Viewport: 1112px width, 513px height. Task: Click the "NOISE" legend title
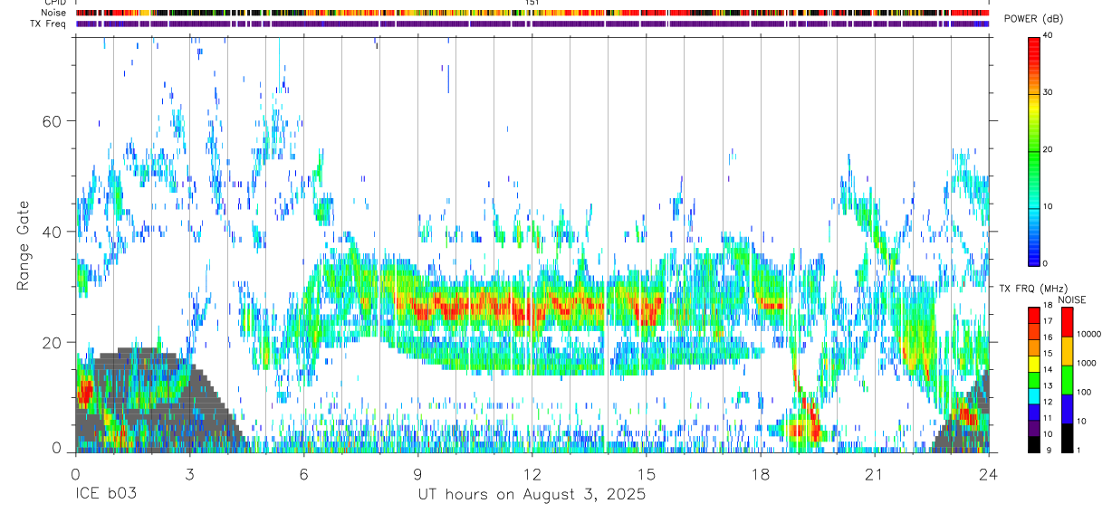tap(1072, 299)
